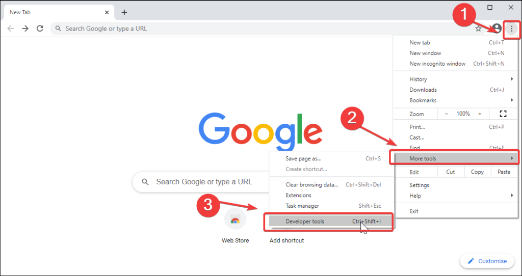The height and width of the screenshot is (276, 522).
Task: Open Extensions from More tools submenu
Action: pos(331,195)
